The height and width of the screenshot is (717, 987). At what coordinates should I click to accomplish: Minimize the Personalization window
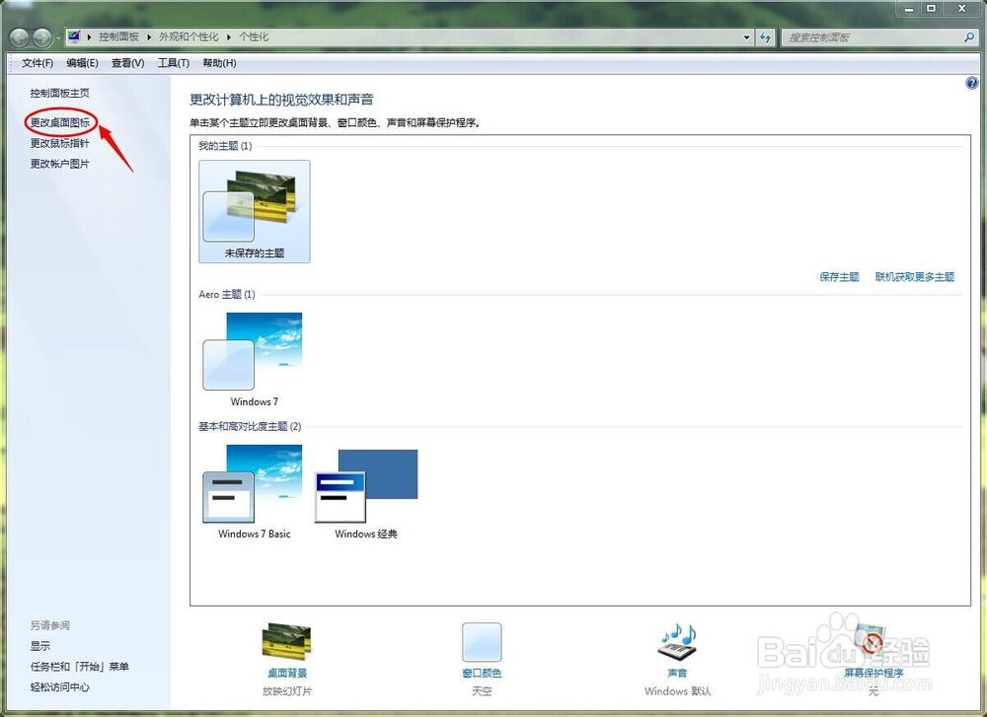(908, 9)
